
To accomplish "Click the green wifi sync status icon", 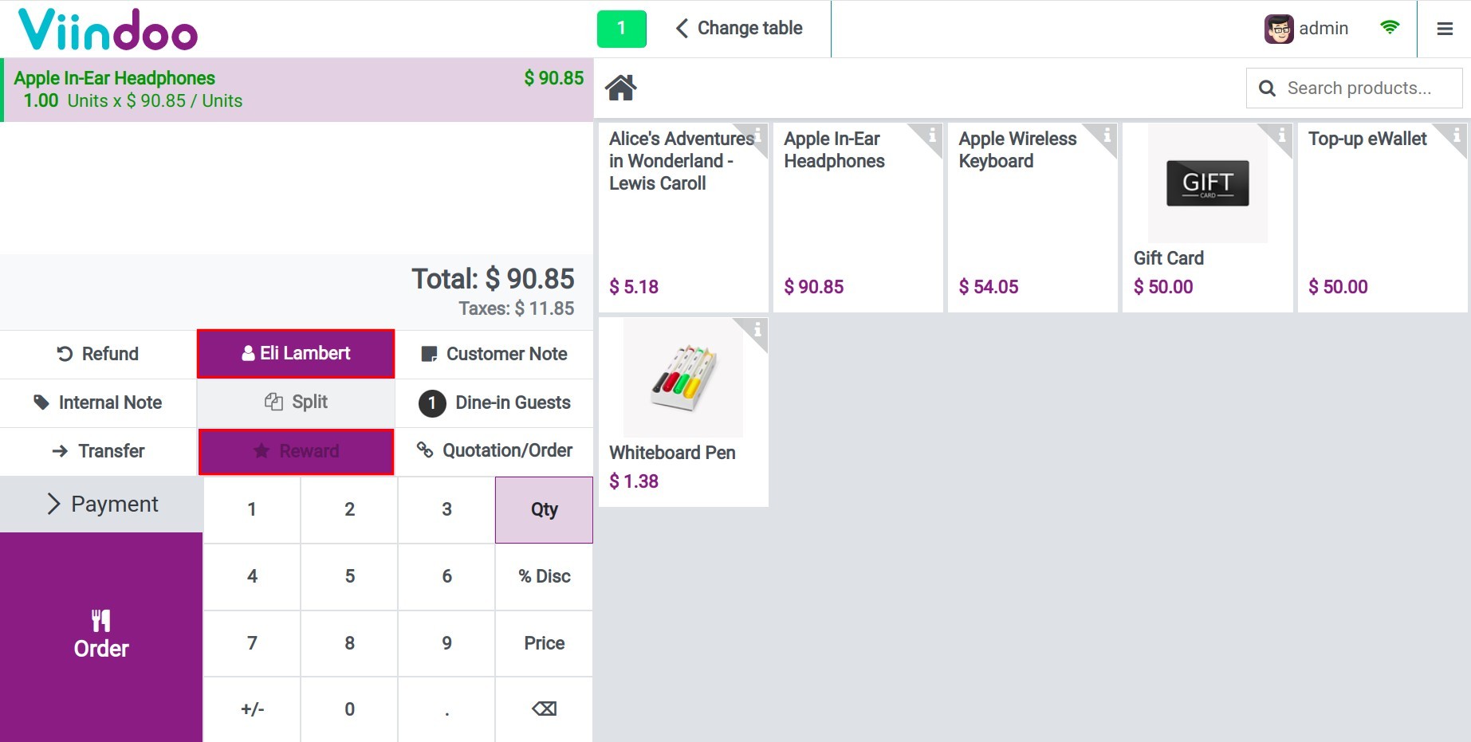I will 1390,28.
